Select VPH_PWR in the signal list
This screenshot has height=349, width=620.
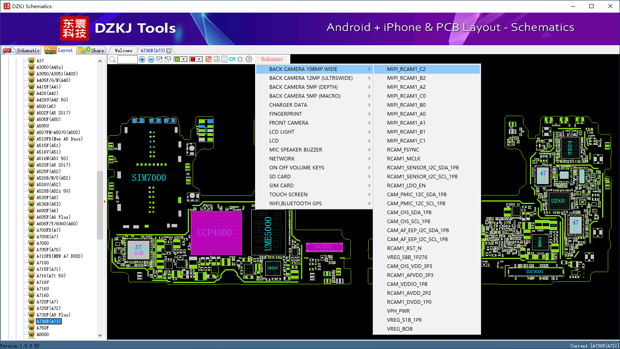tap(427, 311)
